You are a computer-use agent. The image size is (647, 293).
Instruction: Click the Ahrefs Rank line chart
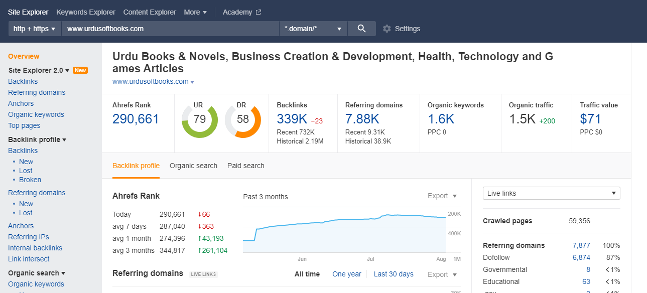tap(344, 231)
